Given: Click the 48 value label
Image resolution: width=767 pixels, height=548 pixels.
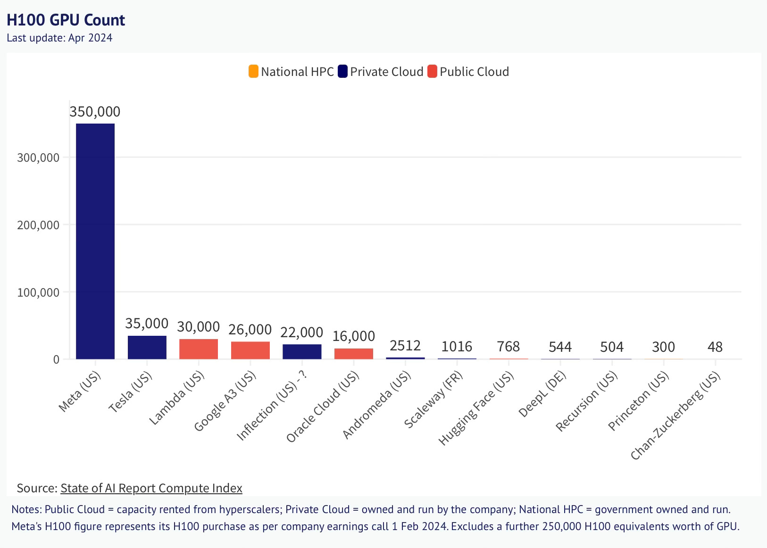Looking at the screenshot, I should coord(715,347).
